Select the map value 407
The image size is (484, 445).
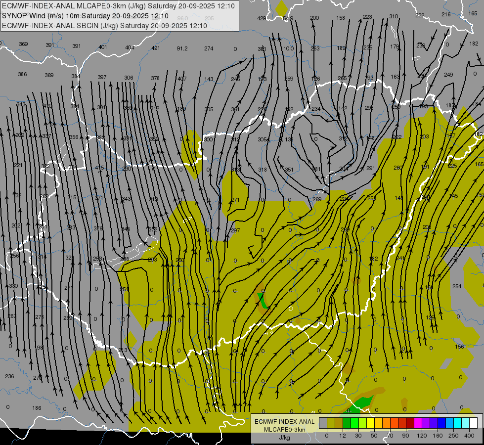(182, 79)
